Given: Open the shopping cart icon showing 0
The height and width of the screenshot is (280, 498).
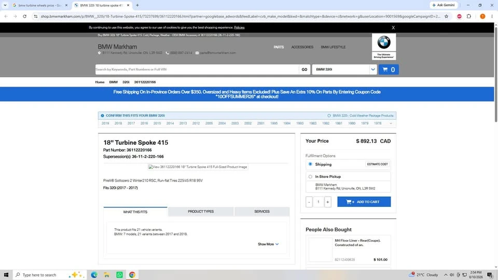Looking at the screenshot, I should click(x=389, y=69).
